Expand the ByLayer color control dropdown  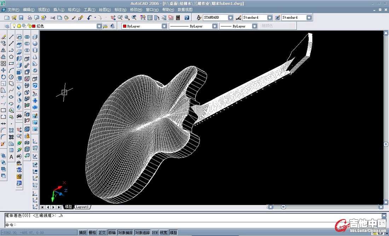click(x=164, y=26)
